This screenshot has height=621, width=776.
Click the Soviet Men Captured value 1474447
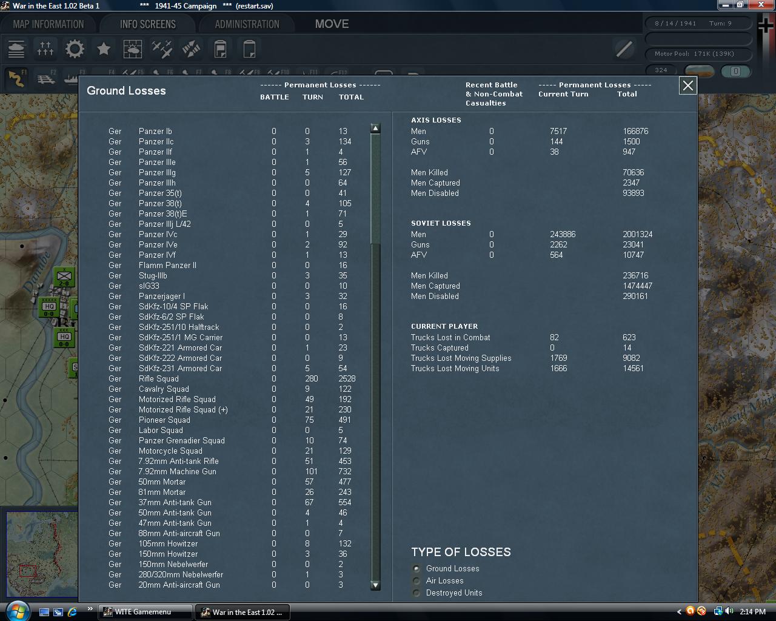click(x=637, y=286)
